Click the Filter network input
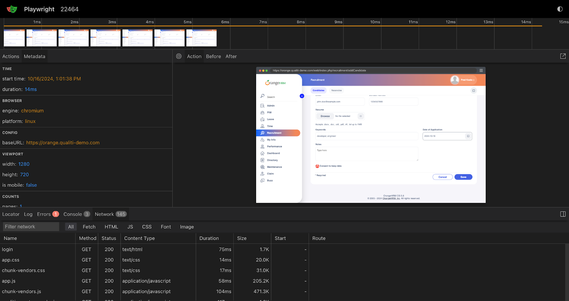The width and height of the screenshot is (569, 301). [x=31, y=227]
